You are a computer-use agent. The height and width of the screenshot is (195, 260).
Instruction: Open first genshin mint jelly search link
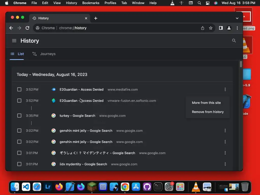pos(86,131)
